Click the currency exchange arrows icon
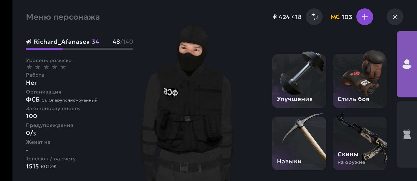 (314, 17)
